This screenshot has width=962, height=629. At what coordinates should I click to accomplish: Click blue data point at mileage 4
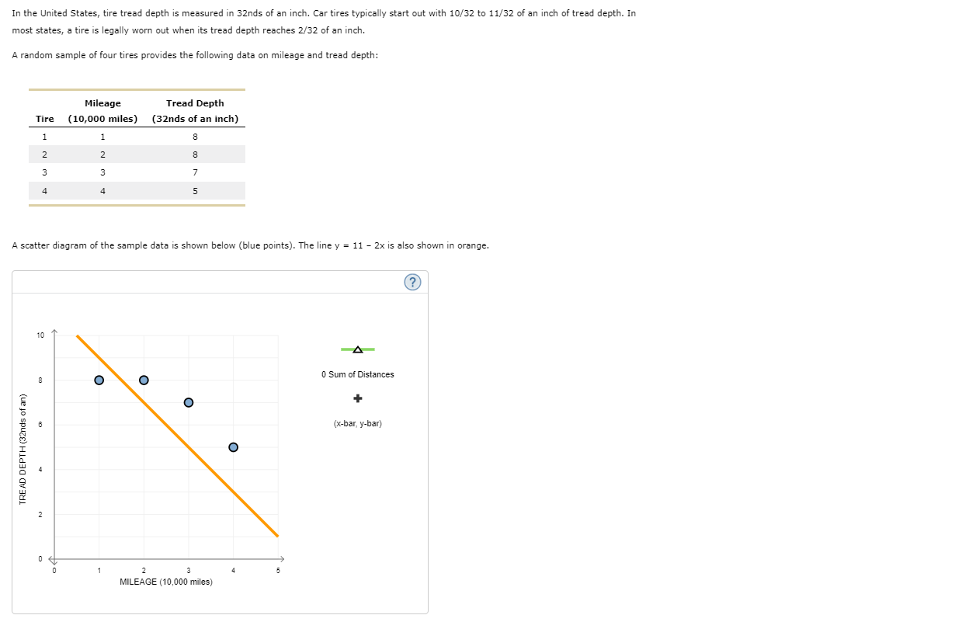click(233, 447)
